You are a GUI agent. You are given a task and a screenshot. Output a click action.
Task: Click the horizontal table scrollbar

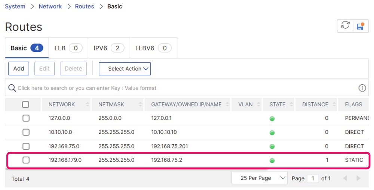pos(137,169)
